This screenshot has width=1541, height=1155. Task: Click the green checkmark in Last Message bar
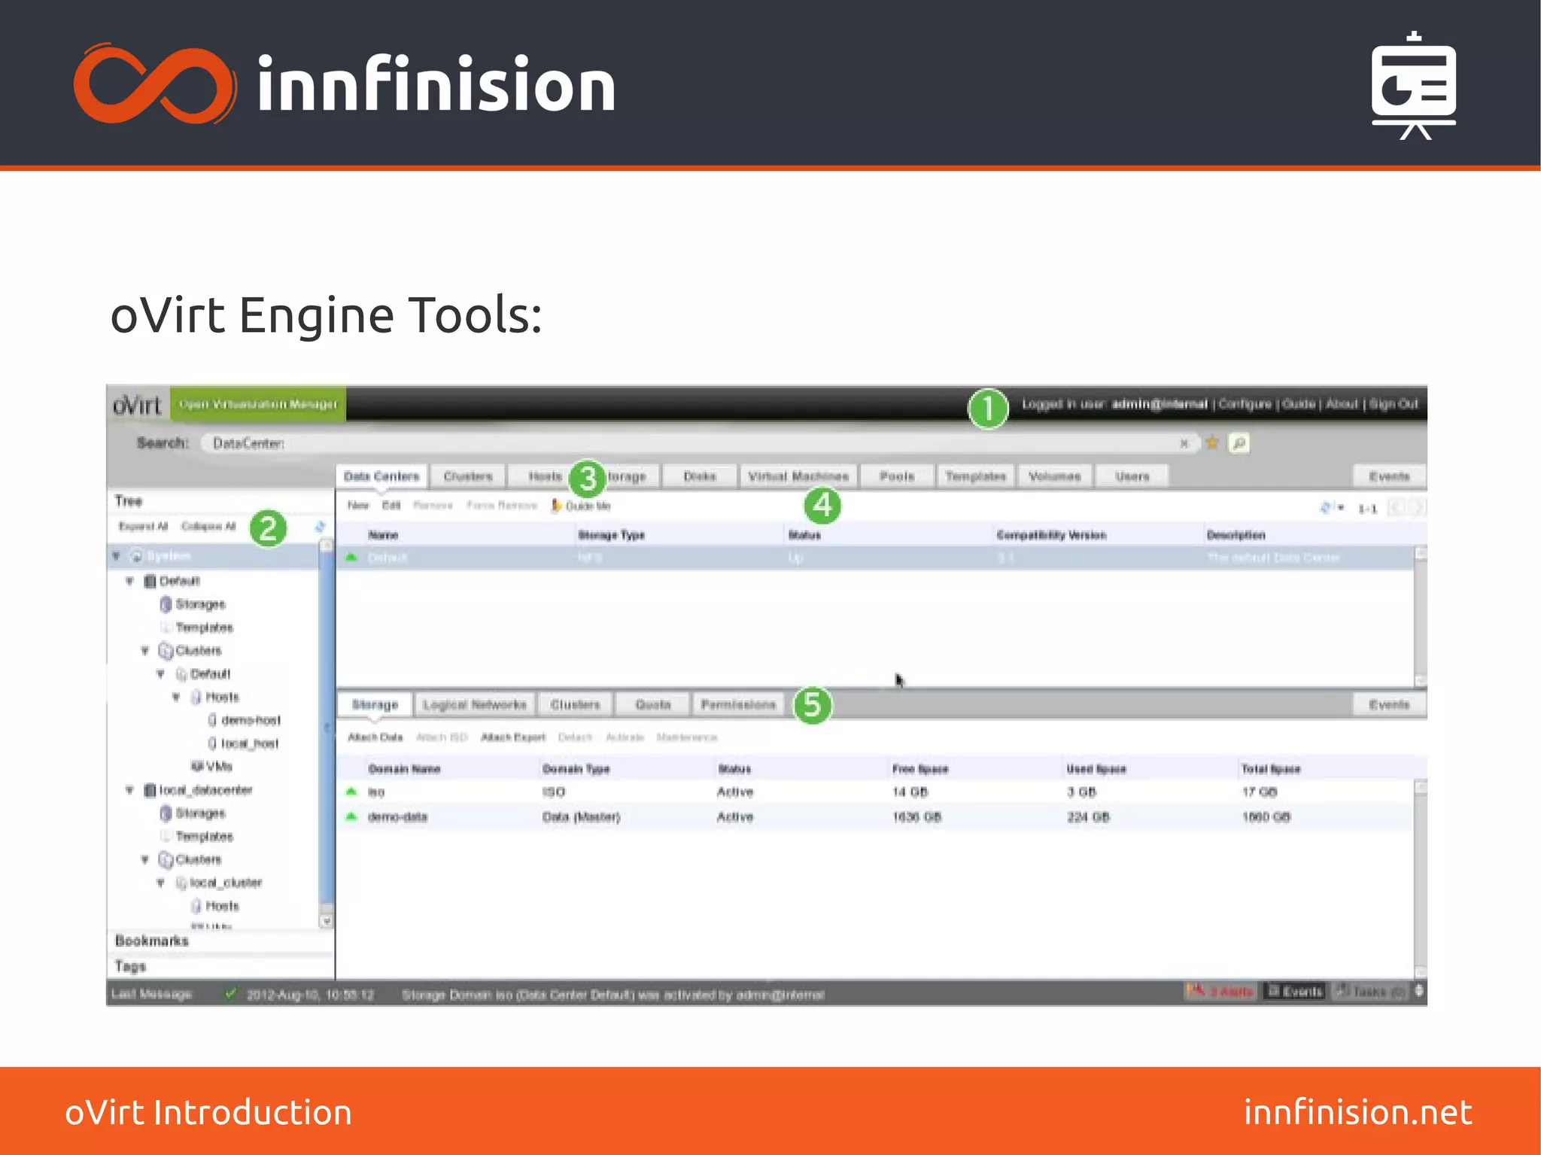click(230, 994)
